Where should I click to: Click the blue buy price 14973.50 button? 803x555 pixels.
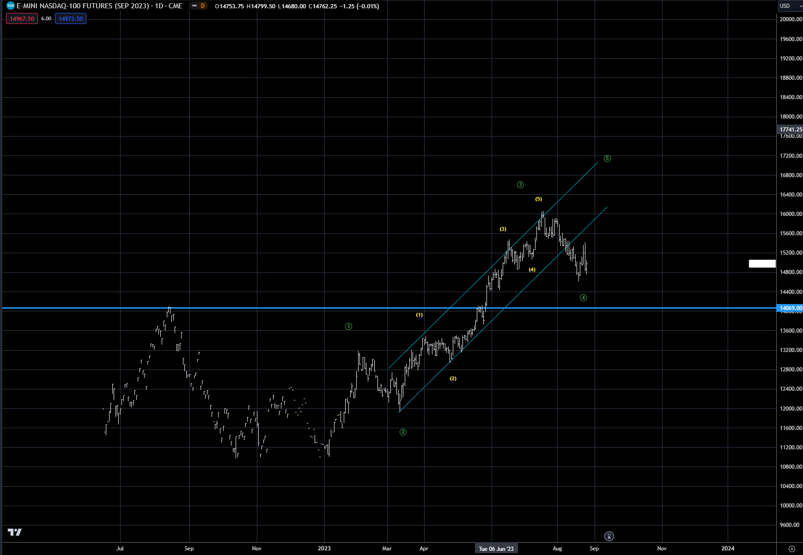pyautogui.click(x=71, y=19)
